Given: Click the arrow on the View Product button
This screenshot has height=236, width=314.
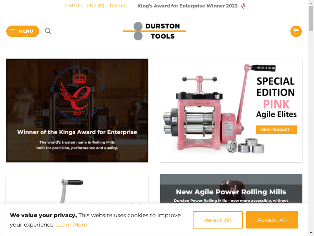Looking at the screenshot, I should point(292,129).
